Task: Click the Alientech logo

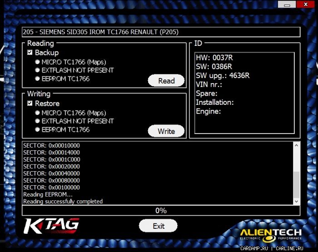Action: 271,235
